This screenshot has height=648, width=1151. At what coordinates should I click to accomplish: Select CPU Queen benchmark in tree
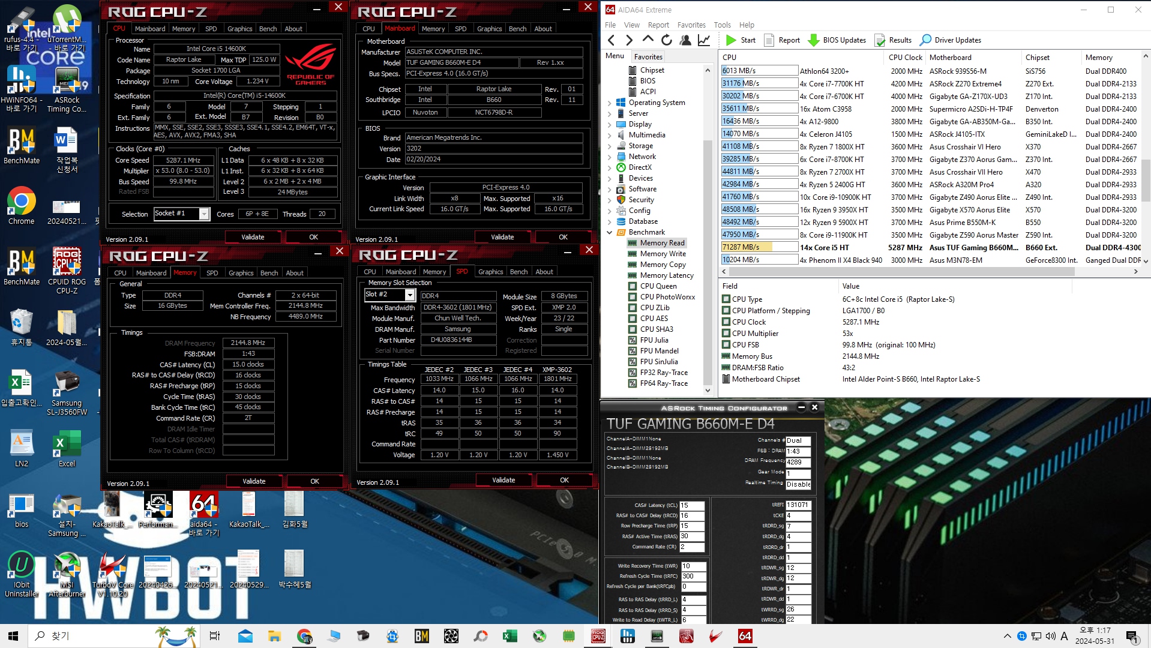pyautogui.click(x=658, y=286)
